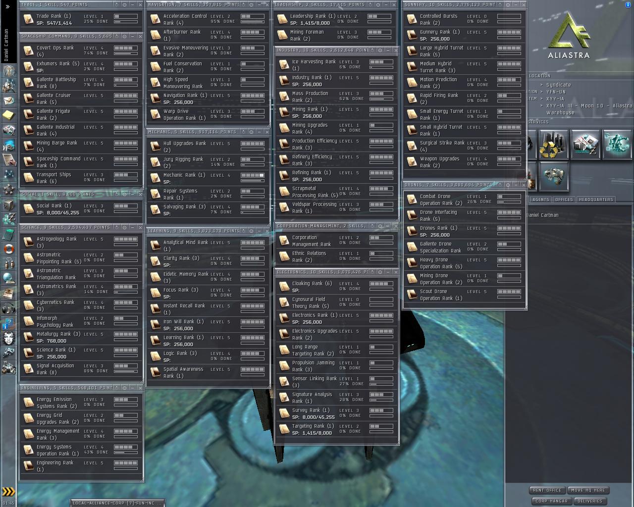Toggle the pin on the Science skills window
Image resolution: width=634 pixels, height=507 pixels.
click(116, 227)
